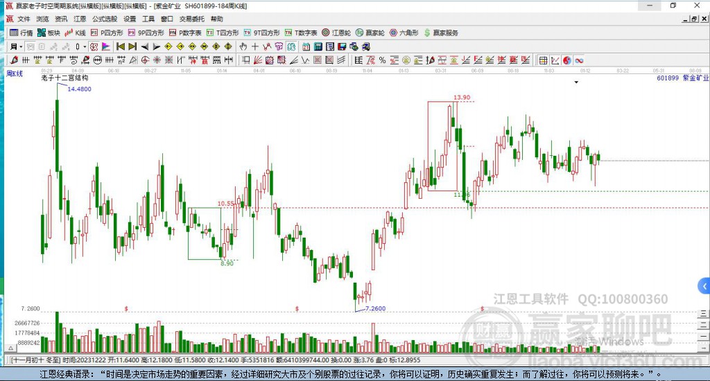Click the red yin-yang tool icon

[x=567, y=60]
